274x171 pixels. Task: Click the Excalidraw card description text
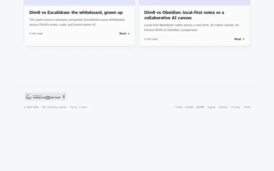(x=77, y=22)
